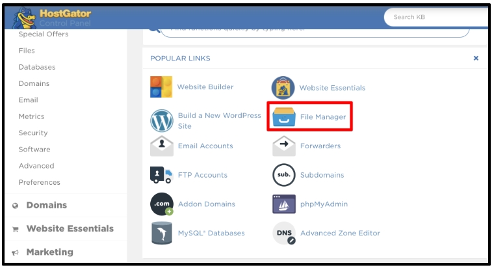Click the Addon Domains .com icon
This screenshot has width=494, height=268.
[162, 204]
